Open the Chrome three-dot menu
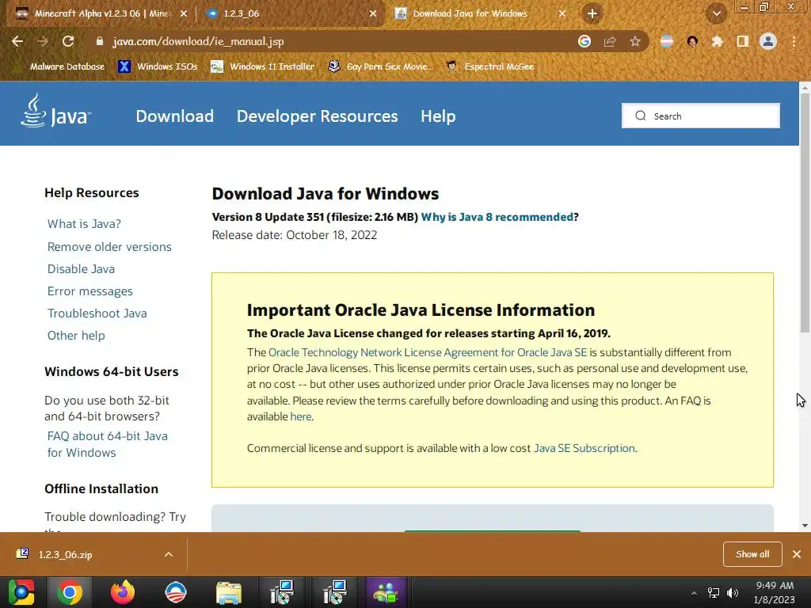This screenshot has height=608, width=811. (x=794, y=41)
